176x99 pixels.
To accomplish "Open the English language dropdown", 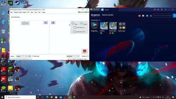I will [x=86, y=59].
